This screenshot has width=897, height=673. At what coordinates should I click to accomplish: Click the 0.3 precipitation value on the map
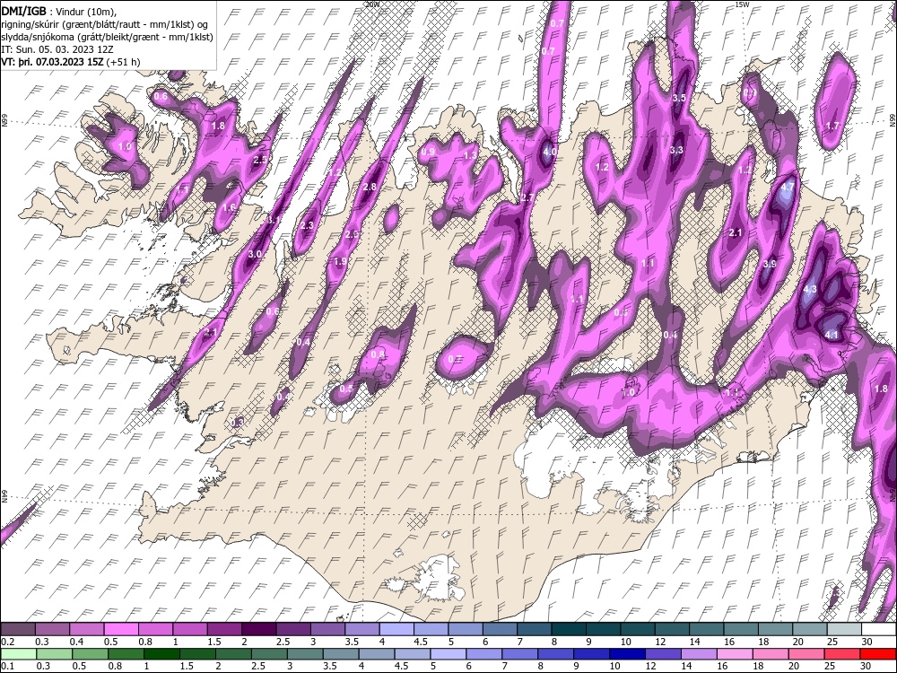[238, 422]
